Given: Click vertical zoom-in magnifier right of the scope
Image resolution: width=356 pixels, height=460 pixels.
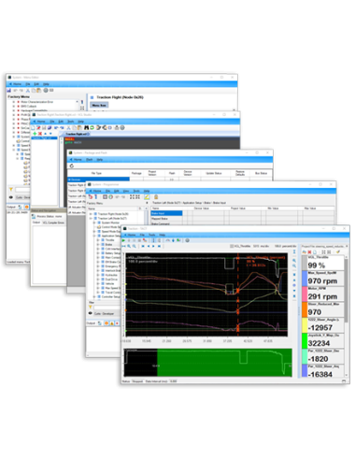Looking at the screenshot, I should tap(294, 260).
